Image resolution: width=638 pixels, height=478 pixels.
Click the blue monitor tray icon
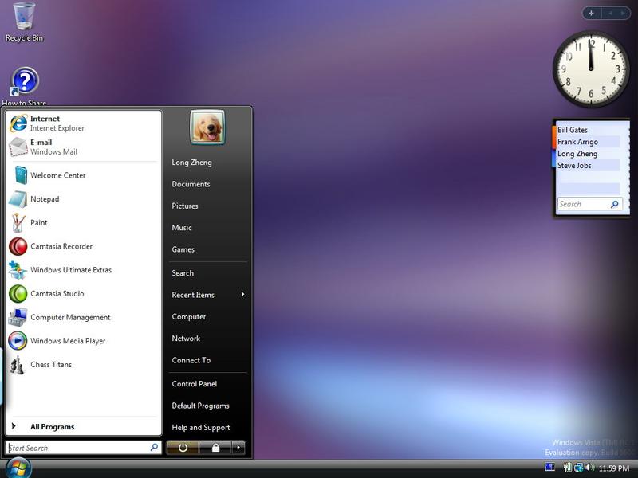click(x=549, y=467)
